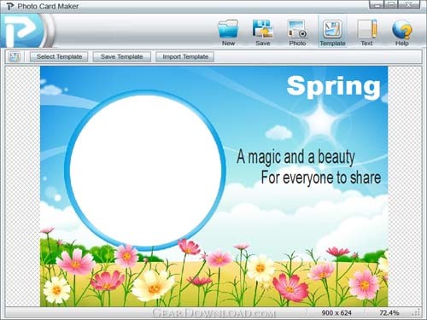The image size is (427, 320).
Task: Click the New folder icon
Action: [x=228, y=28]
